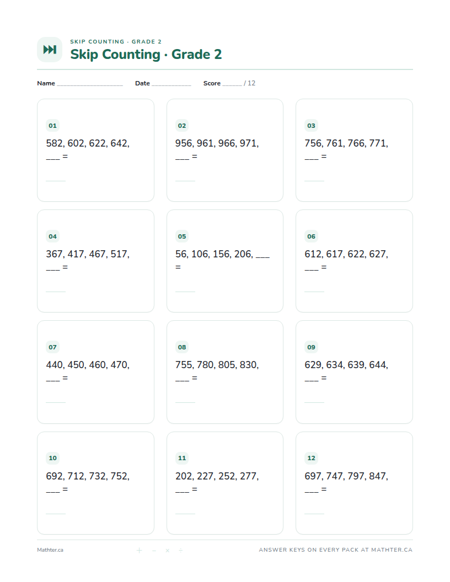Image resolution: width=450 pixels, height=582 pixels.
Task: Click the card for problem 12
Action: (x=354, y=483)
